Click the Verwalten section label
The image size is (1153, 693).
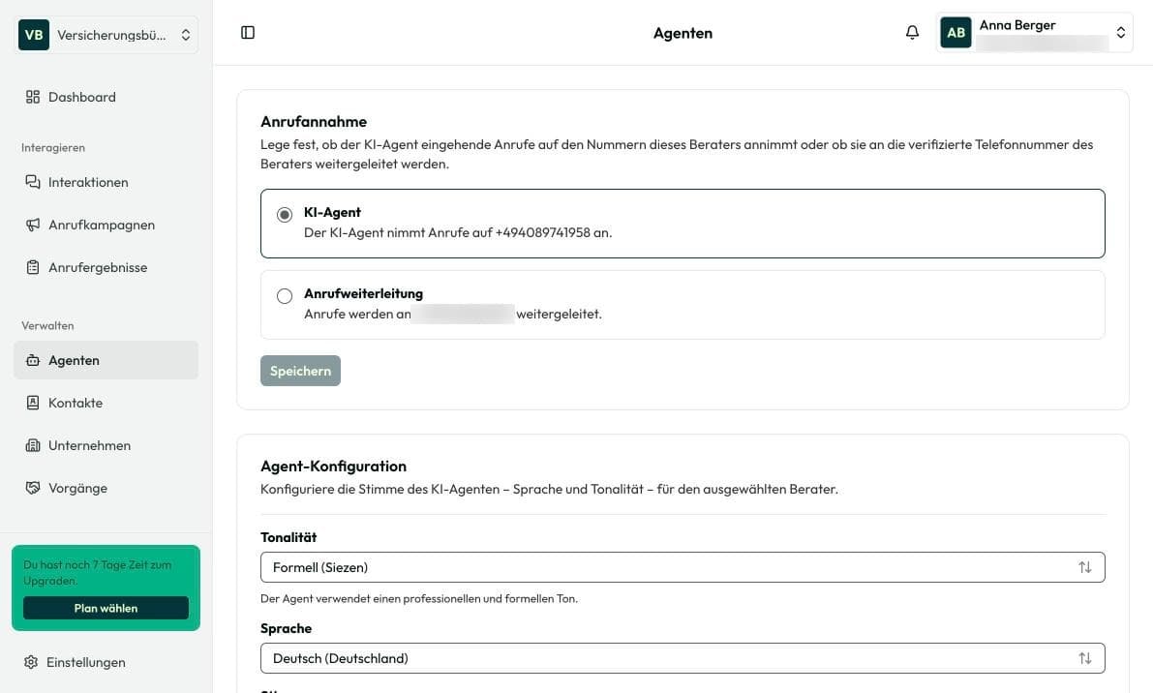tap(47, 325)
